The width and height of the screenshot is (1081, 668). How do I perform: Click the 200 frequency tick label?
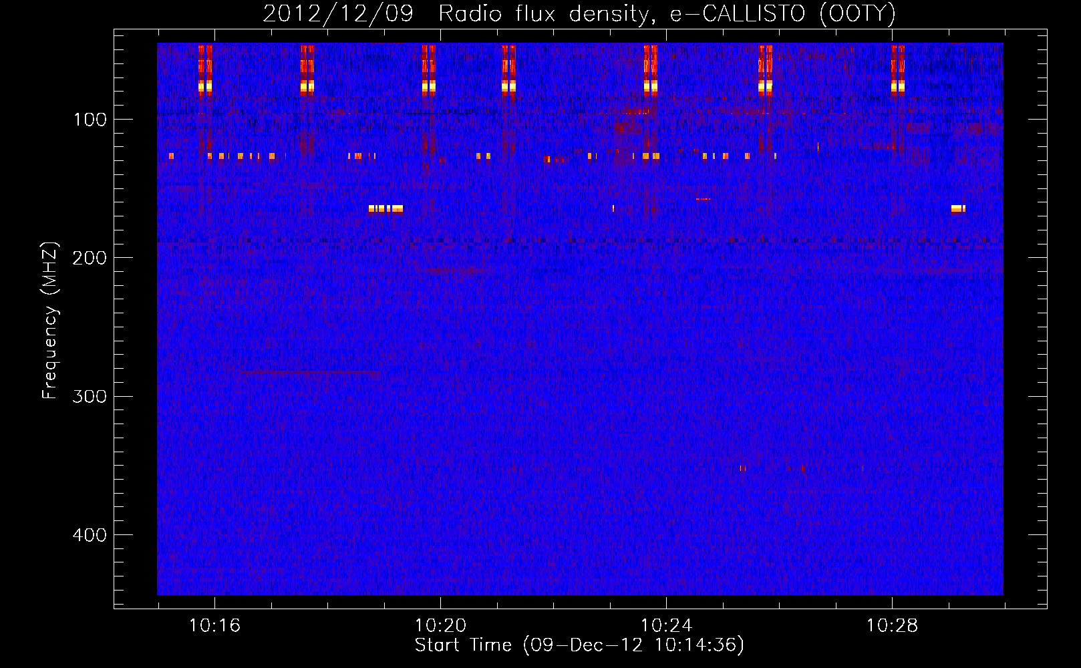tap(90, 259)
